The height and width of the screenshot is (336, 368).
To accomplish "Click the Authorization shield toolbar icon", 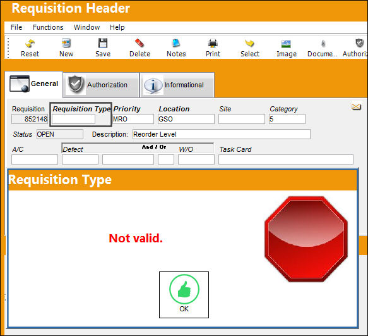I will point(359,43).
